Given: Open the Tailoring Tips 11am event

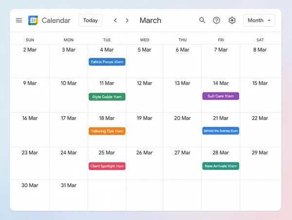Looking at the screenshot, I should [107, 131].
